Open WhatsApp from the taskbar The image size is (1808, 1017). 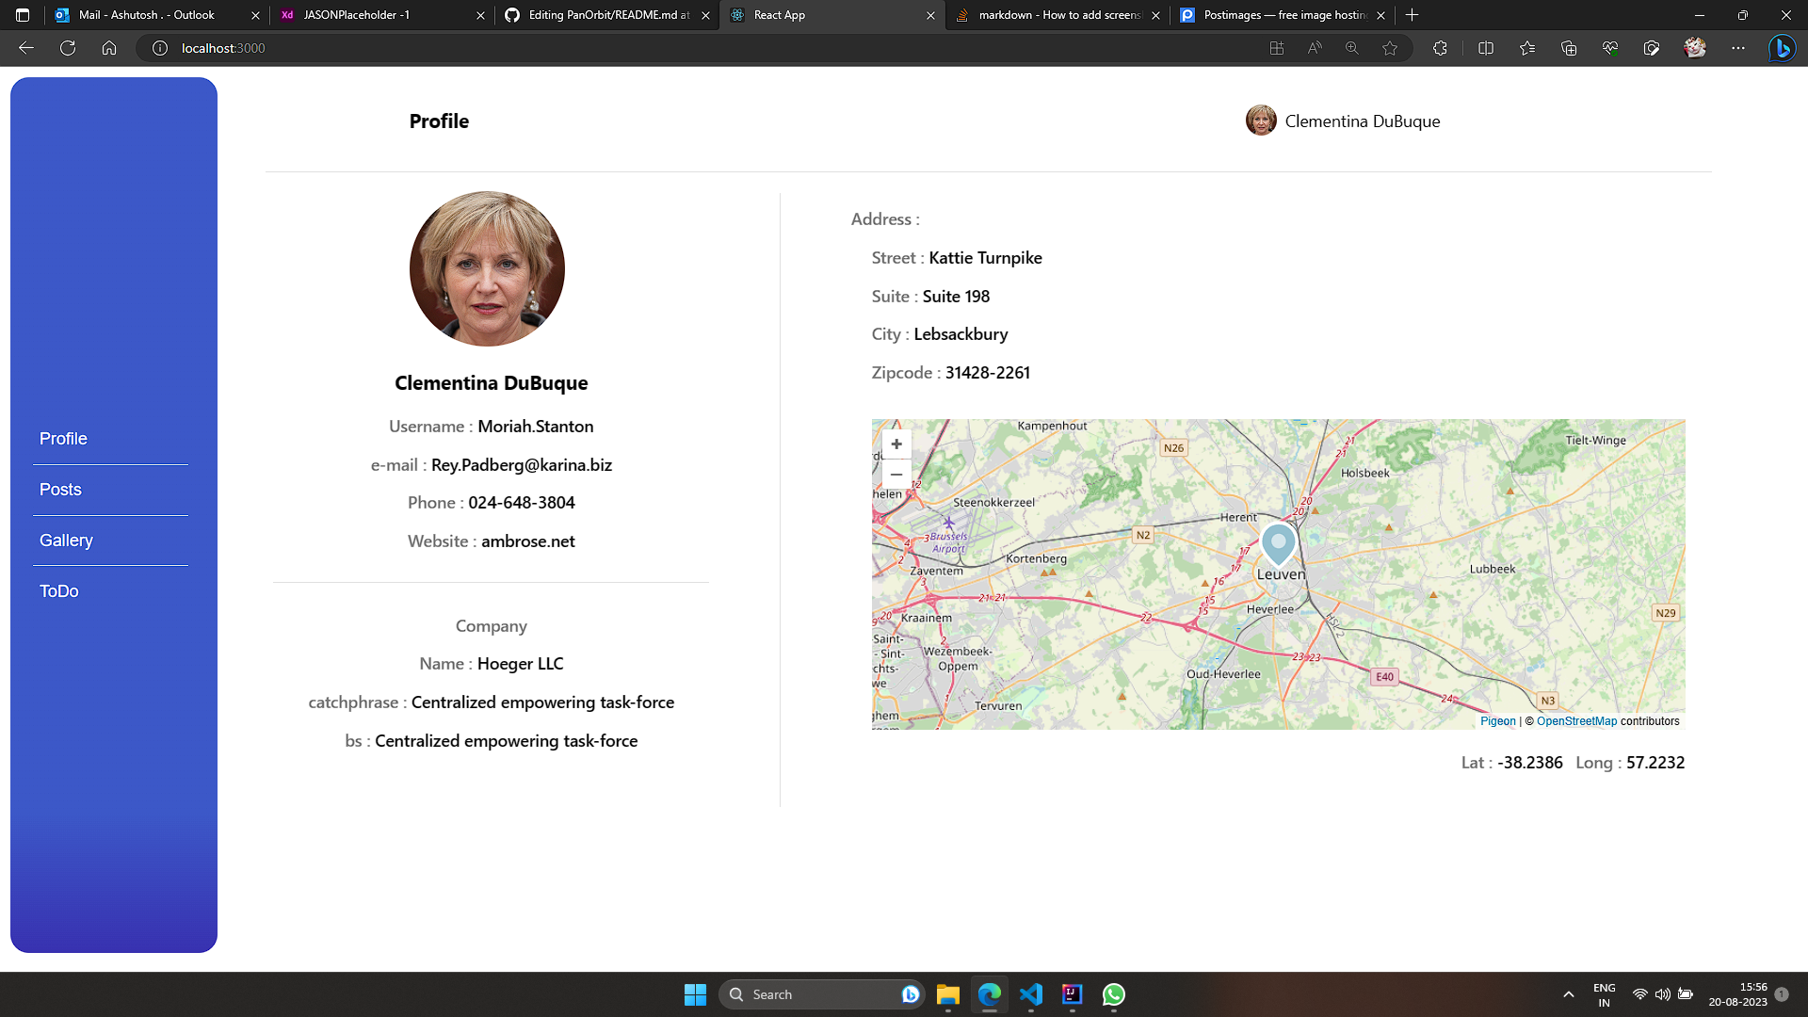(1114, 995)
